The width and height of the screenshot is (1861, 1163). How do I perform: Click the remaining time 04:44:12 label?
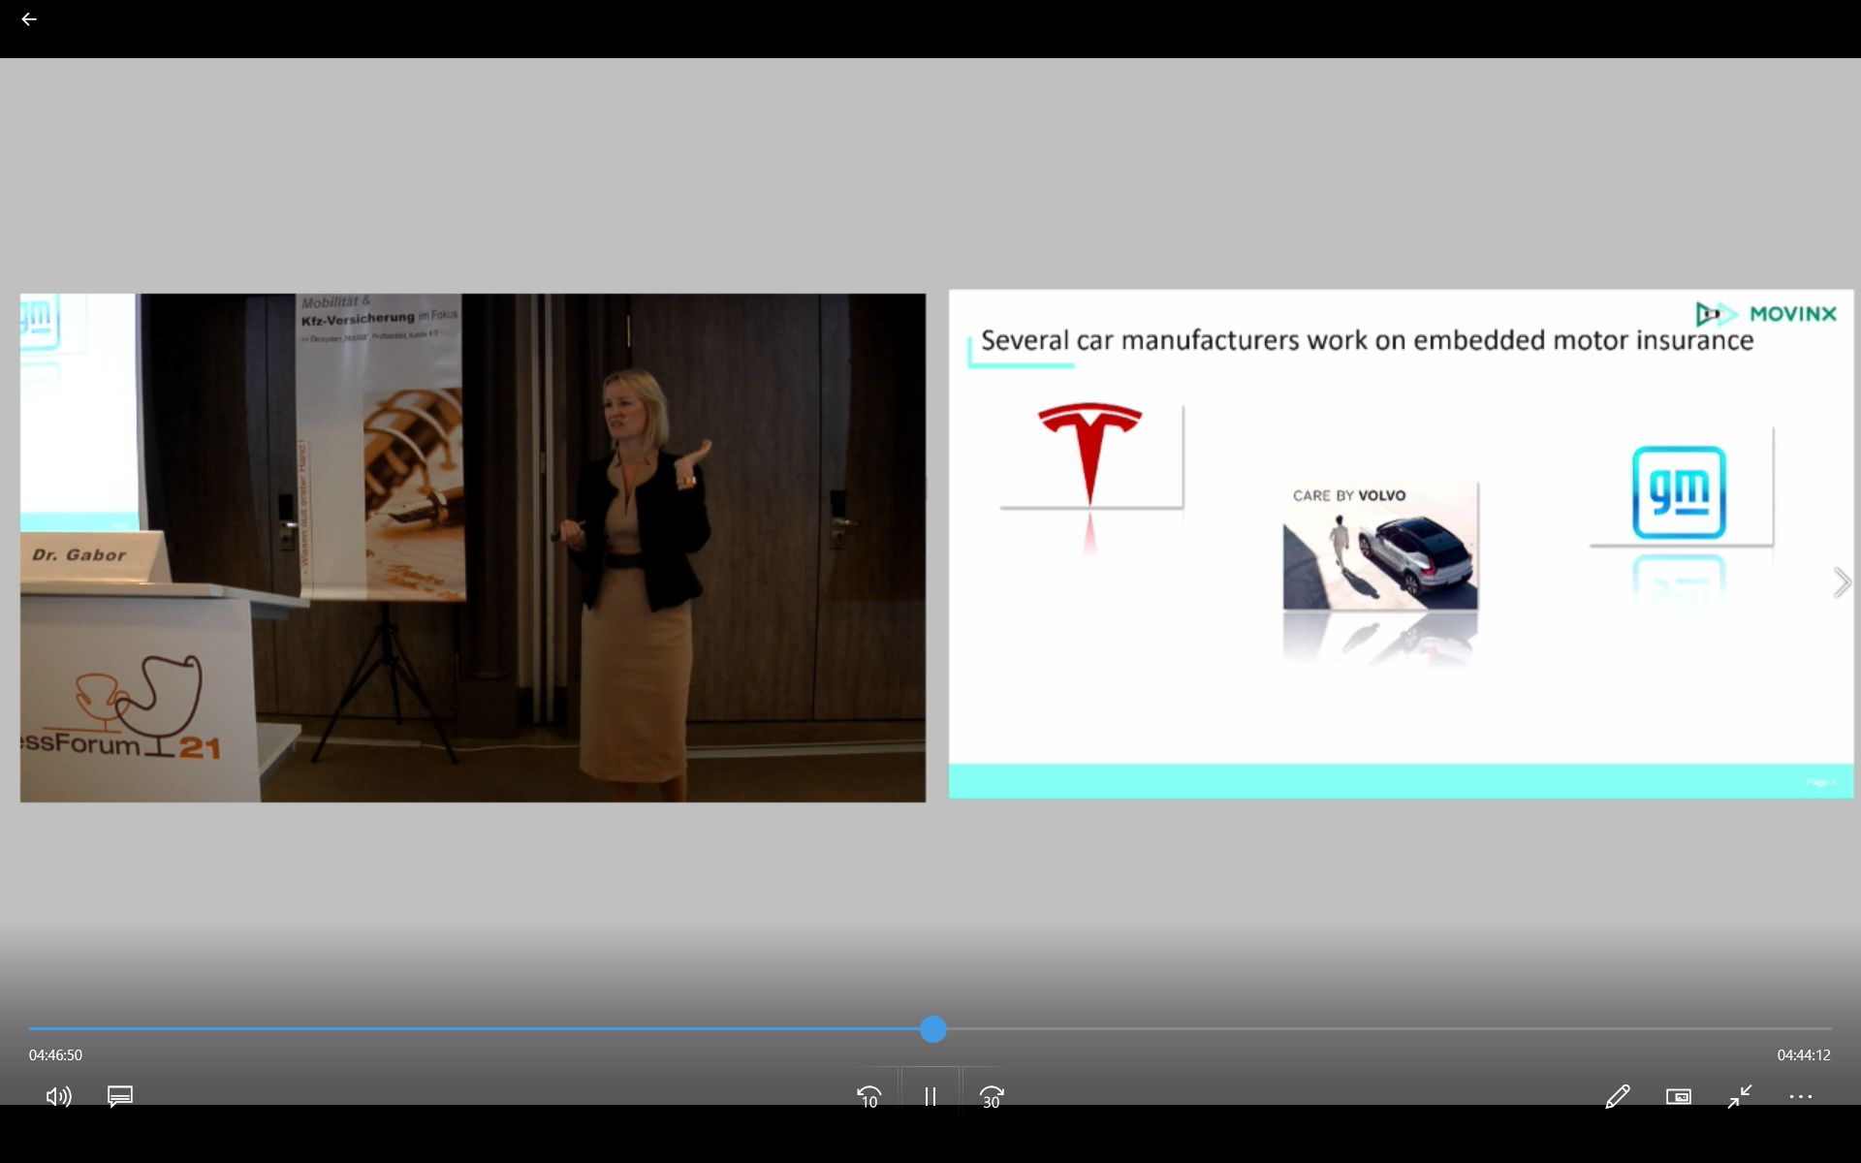(1803, 1055)
